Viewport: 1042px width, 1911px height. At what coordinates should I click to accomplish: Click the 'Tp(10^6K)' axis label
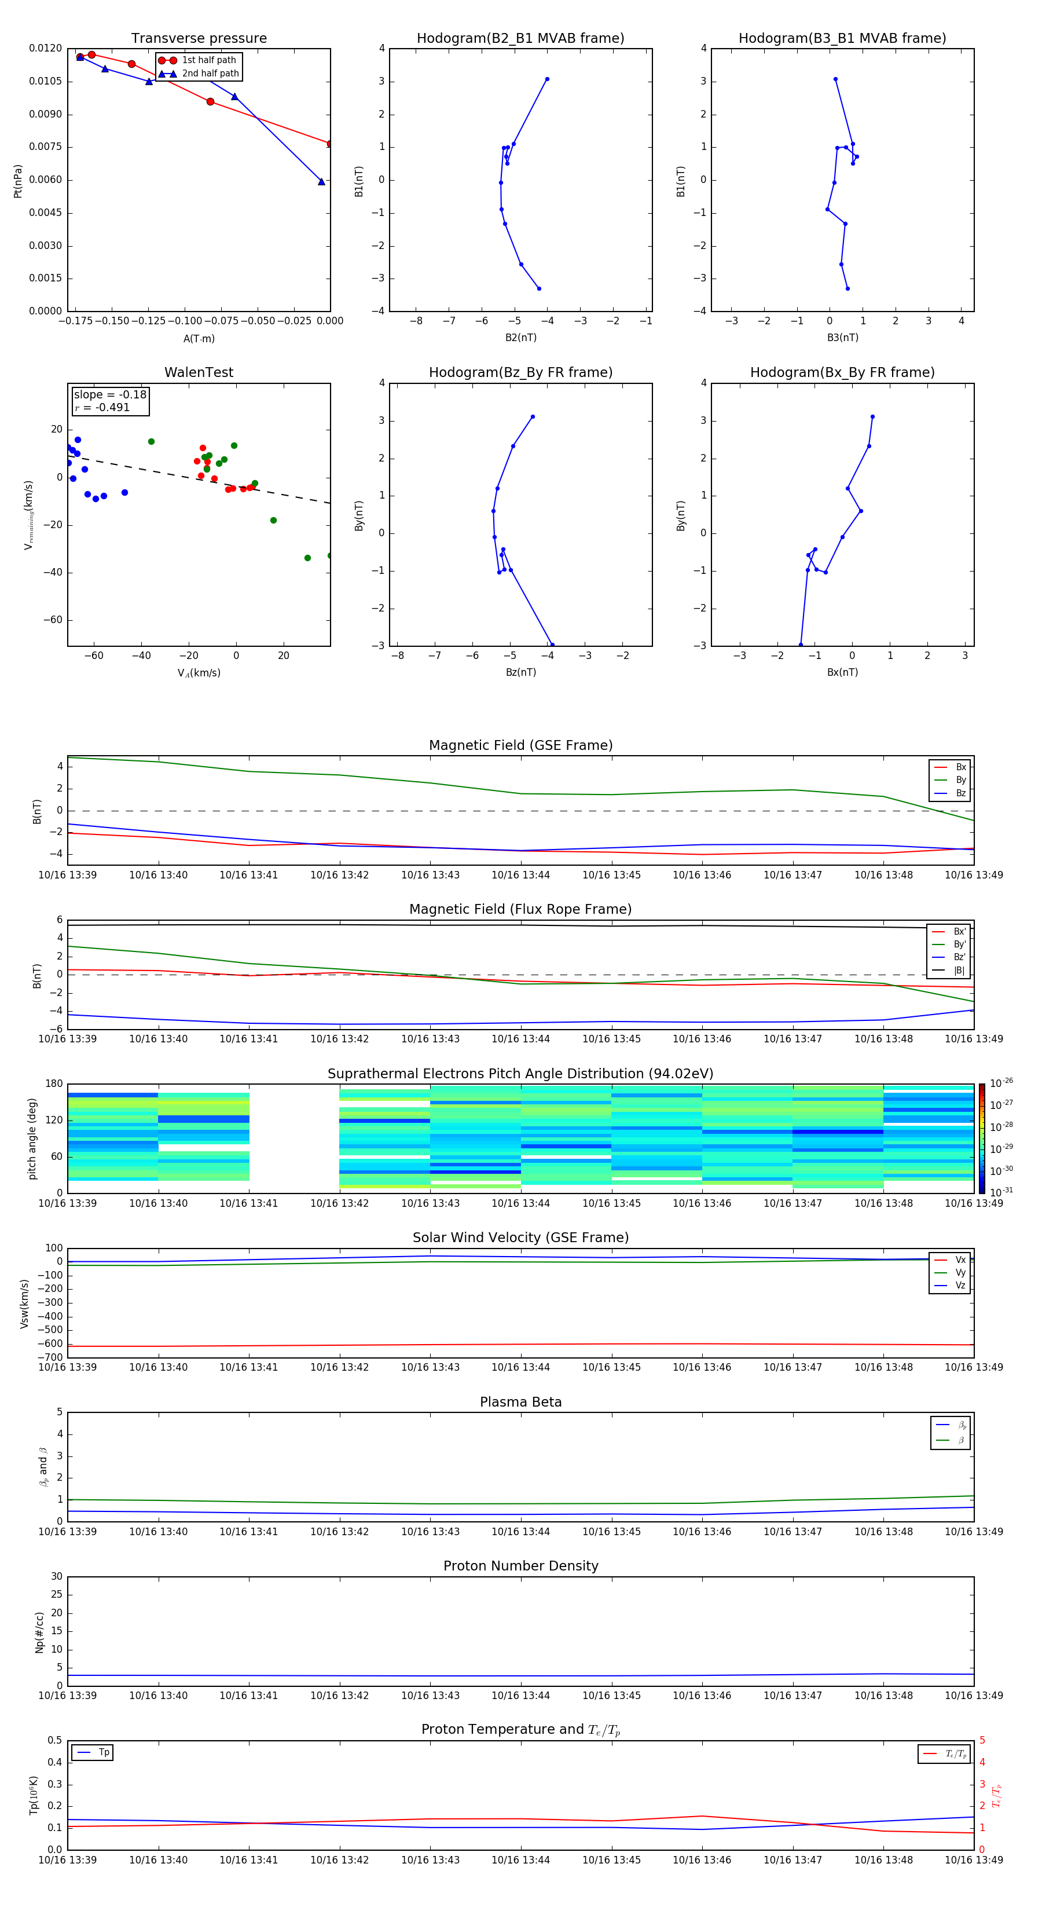pyautogui.click(x=34, y=1795)
